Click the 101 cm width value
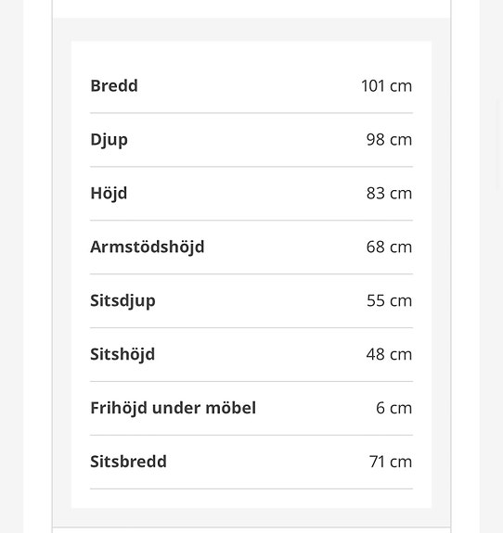The height and width of the screenshot is (533, 503). point(387,85)
